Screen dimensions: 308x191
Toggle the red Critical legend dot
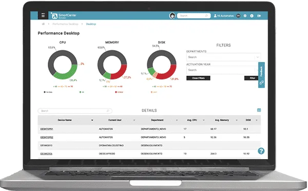click(x=116, y=92)
